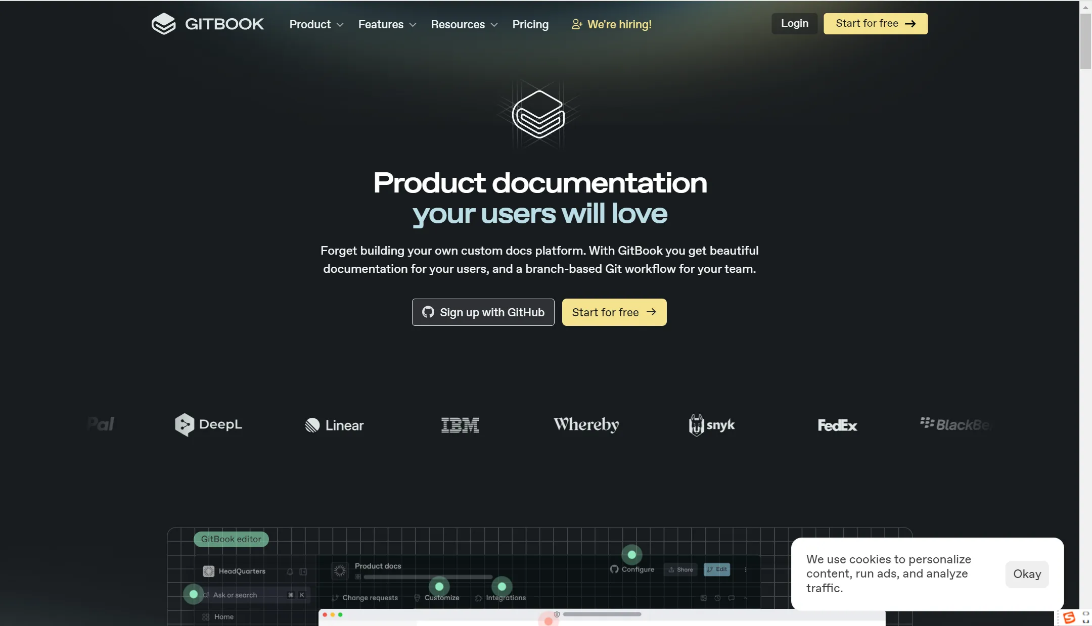Screen dimensions: 1092x626
Task: Click the We're hiring menu link
Action: 611,23
